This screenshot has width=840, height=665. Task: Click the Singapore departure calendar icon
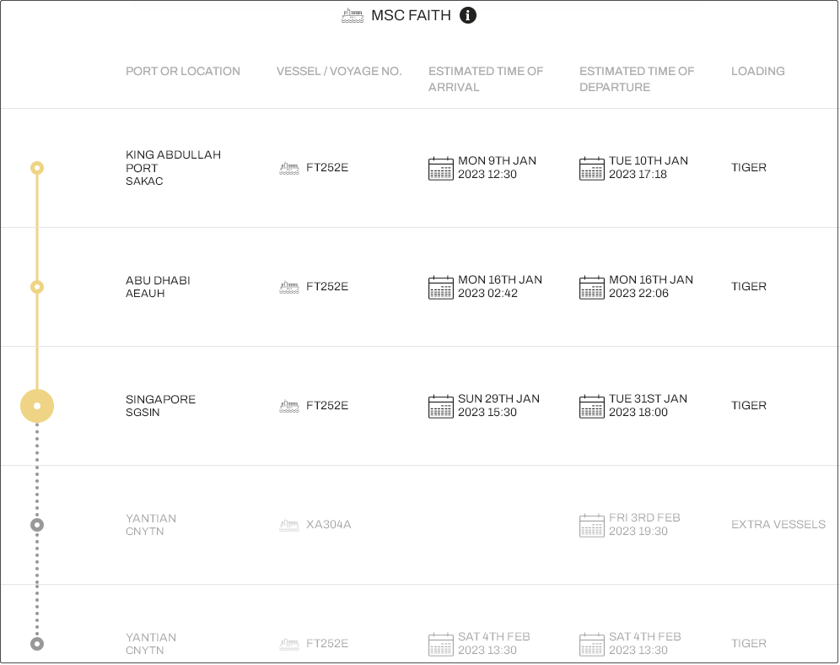click(592, 406)
